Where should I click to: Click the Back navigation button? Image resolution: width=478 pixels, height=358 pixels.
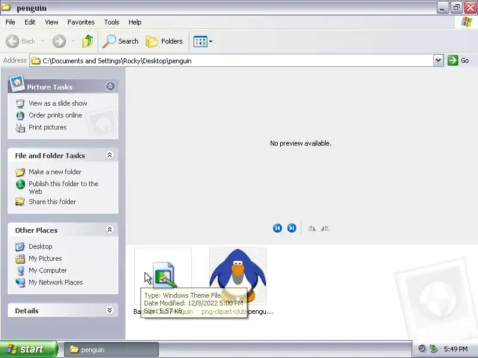[21, 41]
